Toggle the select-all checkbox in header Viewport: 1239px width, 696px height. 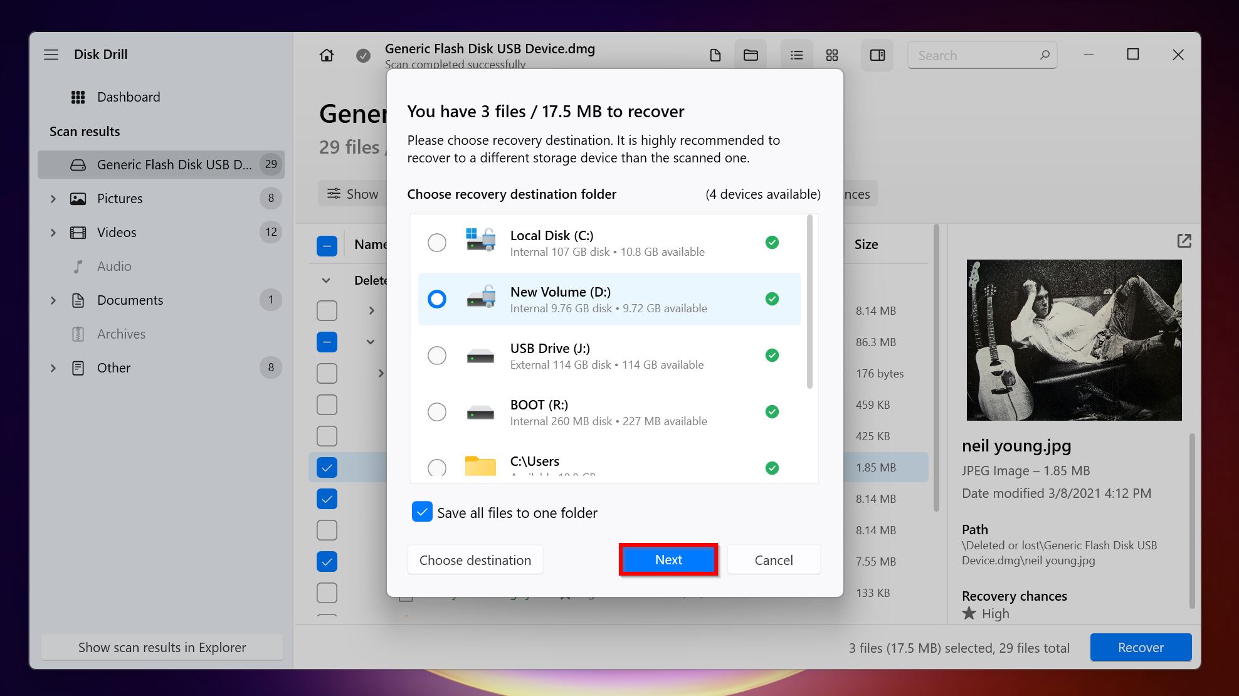tap(327, 245)
